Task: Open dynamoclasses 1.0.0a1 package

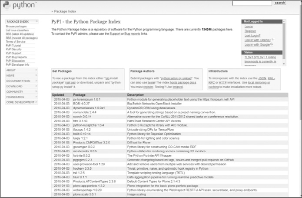Action: click(89, 108)
